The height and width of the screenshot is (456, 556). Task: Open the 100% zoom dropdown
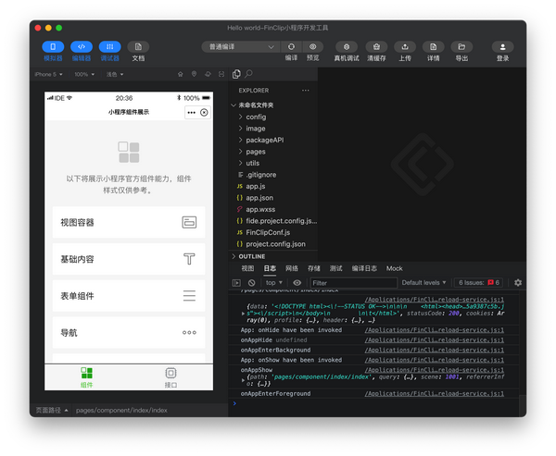[x=84, y=74]
